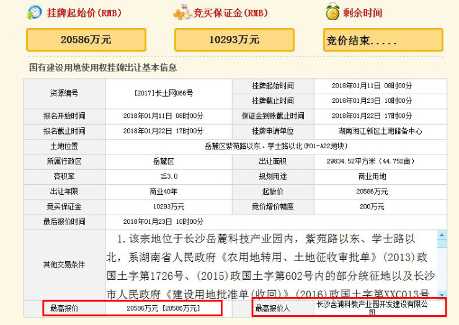Screen dimensions: 459x325
Task: Click the 所属行政区 label
Action: point(65,161)
